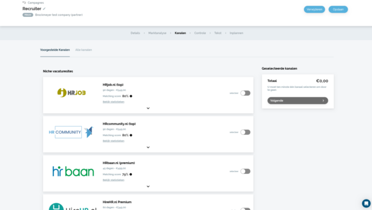The width and height of the screenshot is (372, 210).
Task: Click the Verwijderen button
Action: [x=314, y=9]
